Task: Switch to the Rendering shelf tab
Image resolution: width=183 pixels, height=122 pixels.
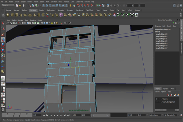Action: (80, 10)
